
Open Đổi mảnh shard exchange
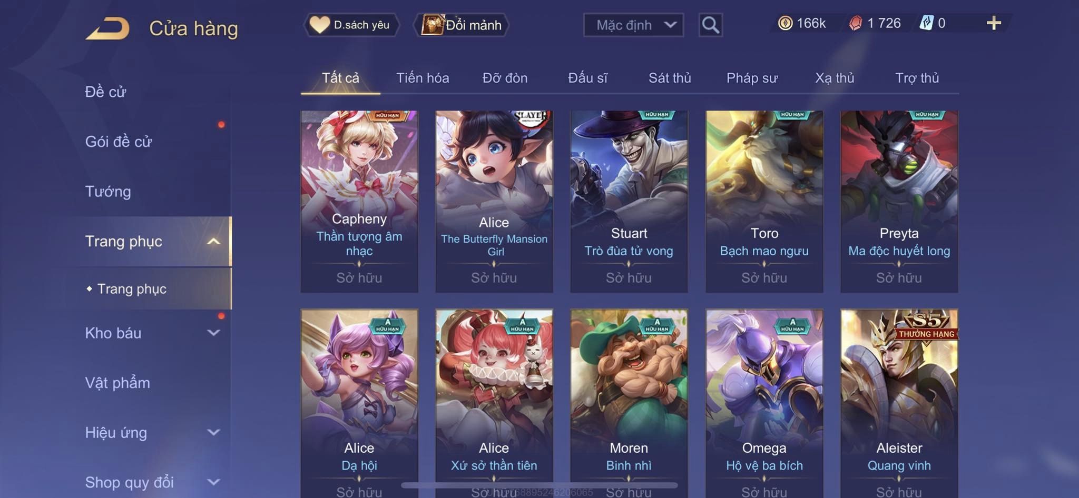coord(463,25)
